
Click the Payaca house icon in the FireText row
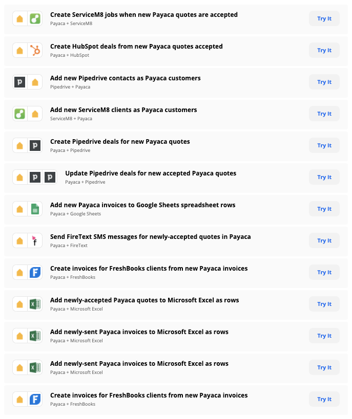[x=20, y=240]
